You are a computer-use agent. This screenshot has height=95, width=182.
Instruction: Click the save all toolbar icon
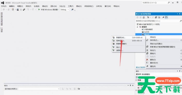pyautogui.click(x=24, y=9)
